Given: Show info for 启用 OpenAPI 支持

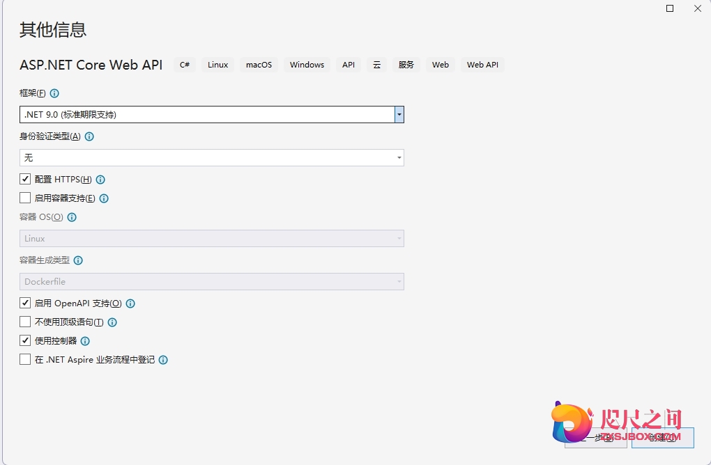Looking at the screenshot, I should pyautogui.click(x=130, y=304).
